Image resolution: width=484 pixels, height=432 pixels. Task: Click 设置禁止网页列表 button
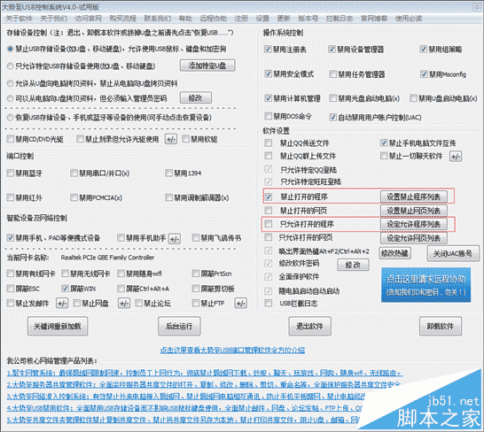[414, 211]
